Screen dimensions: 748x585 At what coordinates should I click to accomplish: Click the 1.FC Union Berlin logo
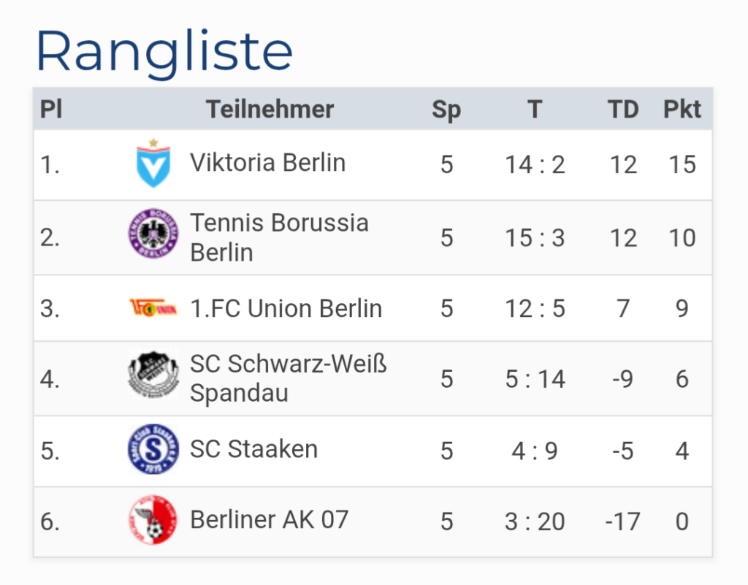point(153,308)
